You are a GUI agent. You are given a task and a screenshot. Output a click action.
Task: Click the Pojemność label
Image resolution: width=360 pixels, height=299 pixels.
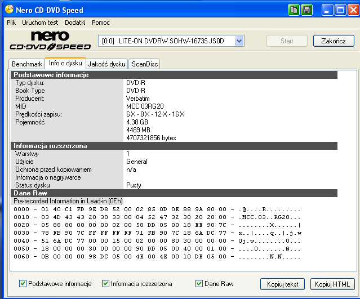tap(30, 122)
